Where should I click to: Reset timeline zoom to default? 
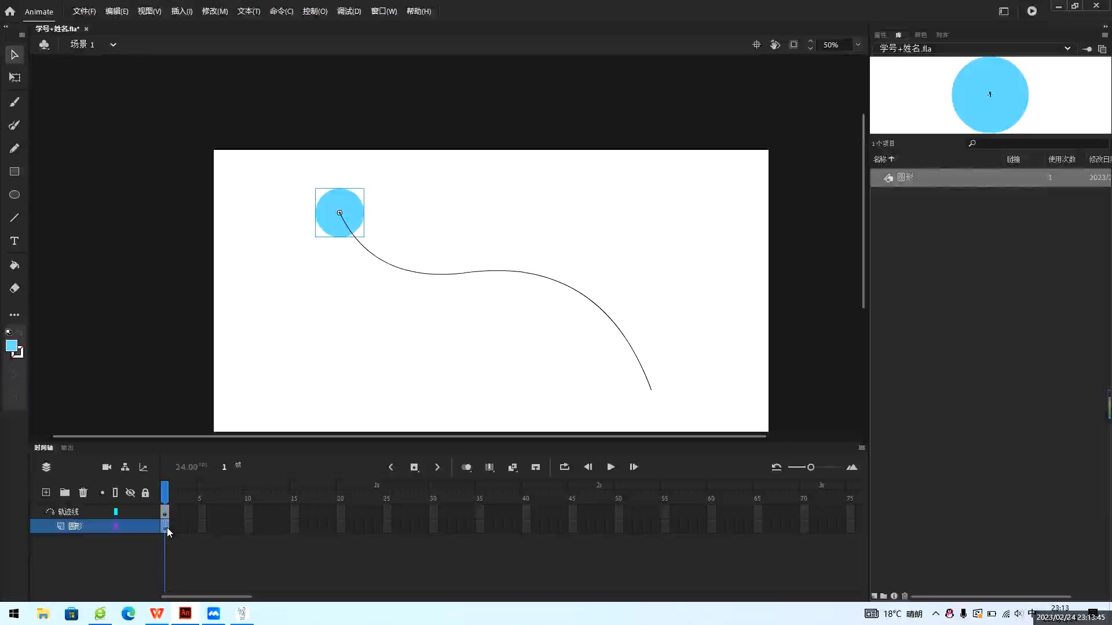point(777,467)
